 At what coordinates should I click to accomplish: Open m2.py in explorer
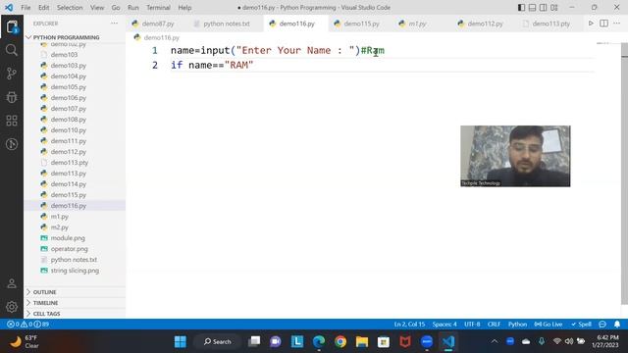[x=60, y=227]
